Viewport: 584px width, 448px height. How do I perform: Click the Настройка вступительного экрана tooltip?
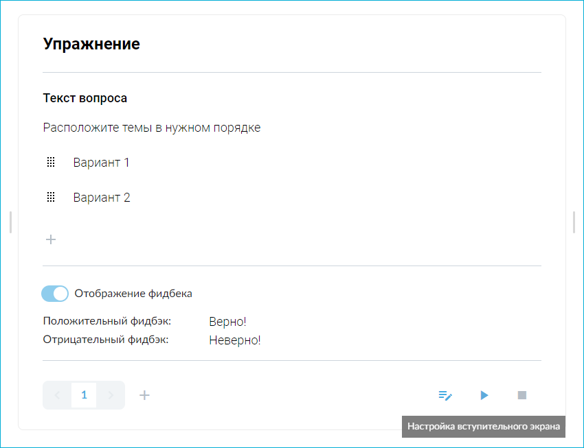[483, 427]
